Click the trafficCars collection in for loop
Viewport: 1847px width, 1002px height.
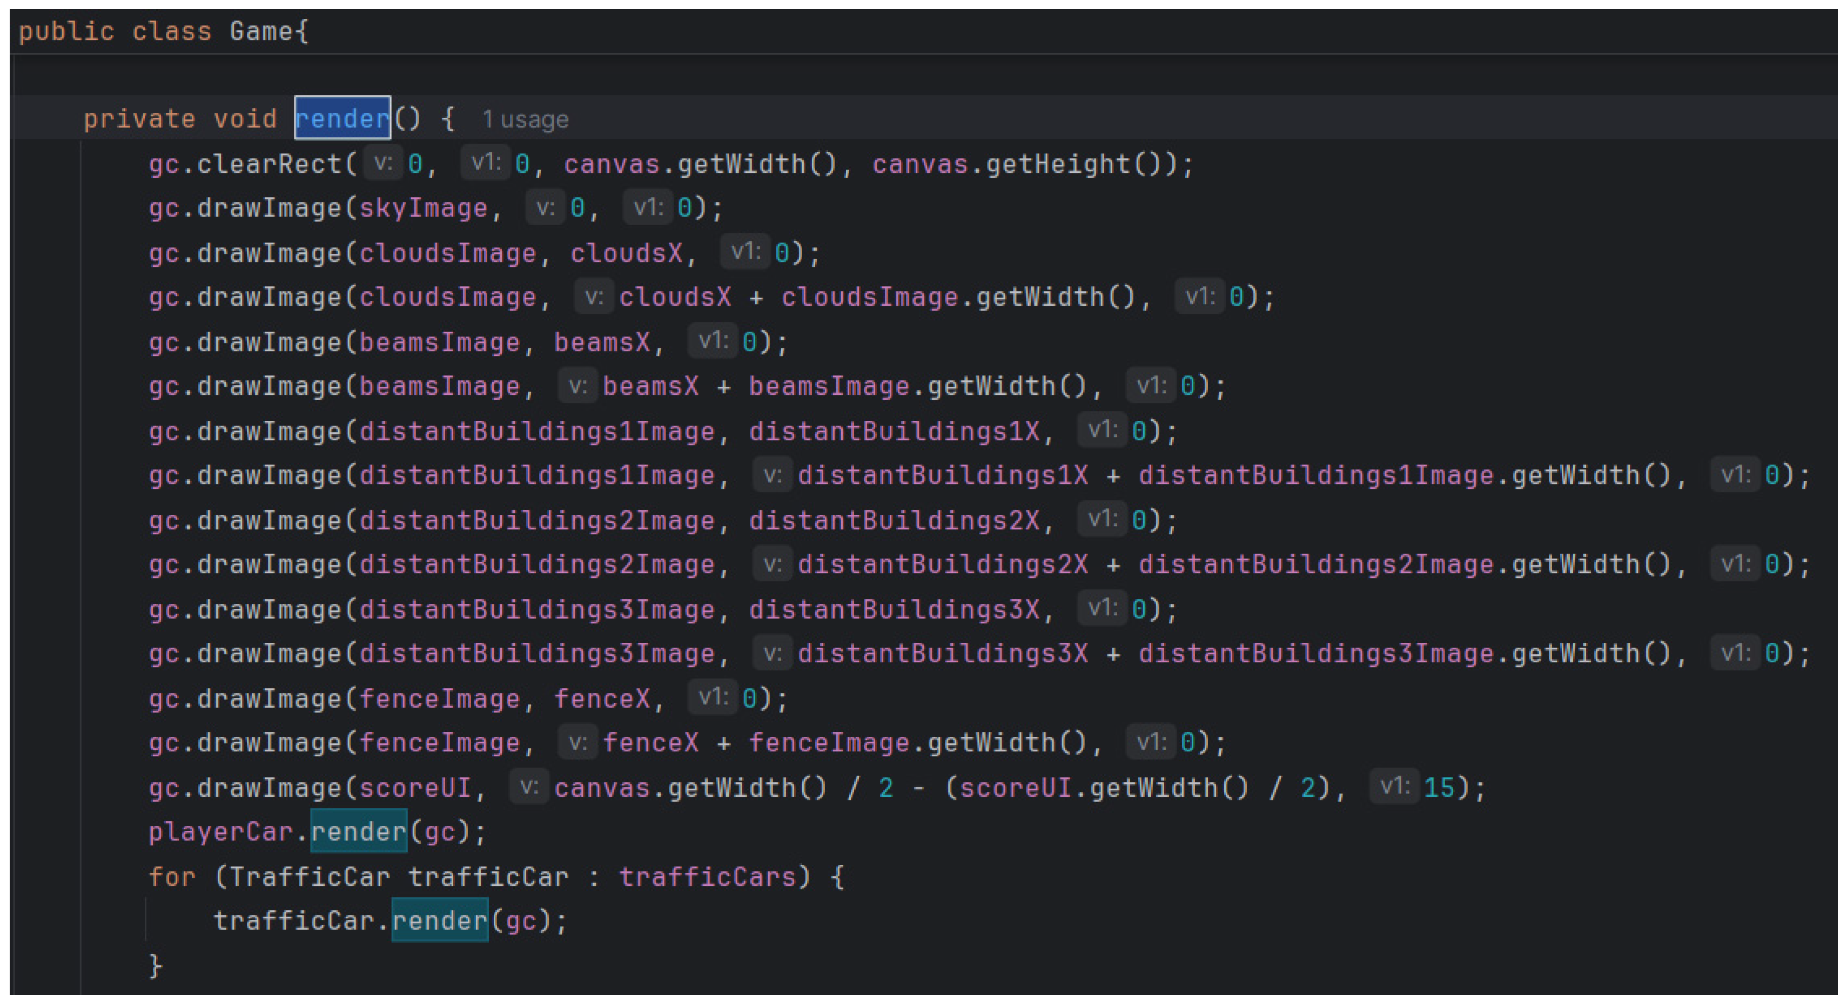(x=707, y=877)
